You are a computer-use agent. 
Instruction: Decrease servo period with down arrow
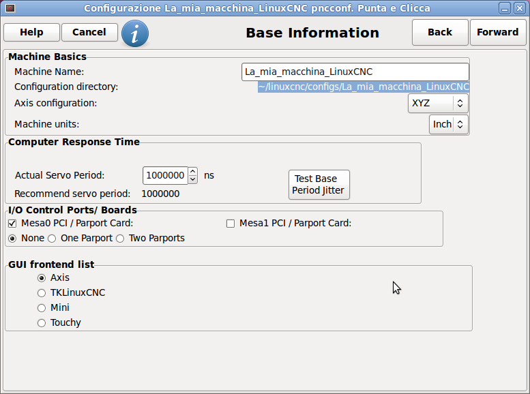pos(192,180)
